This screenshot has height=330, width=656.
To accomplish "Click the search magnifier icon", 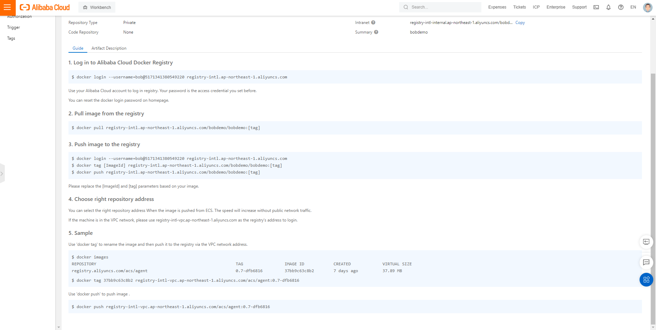I will pos(406,7).
